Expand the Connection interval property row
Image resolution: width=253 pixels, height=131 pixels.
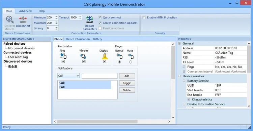click(x=184, y=71)
